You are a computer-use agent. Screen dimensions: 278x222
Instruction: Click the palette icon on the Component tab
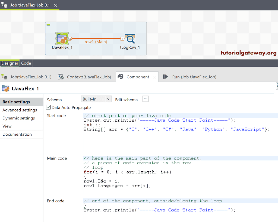120,77
